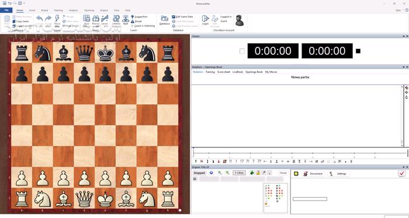Image resolution: width=409 pixels, height=218 pixels.
Task: Switch to the Engine ribbon tab
Action: pos(104,10)
